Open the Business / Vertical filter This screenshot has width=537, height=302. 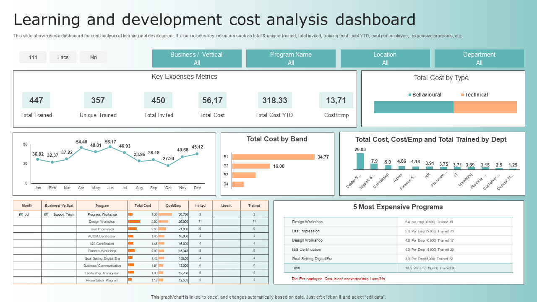[x=197, y=59]
